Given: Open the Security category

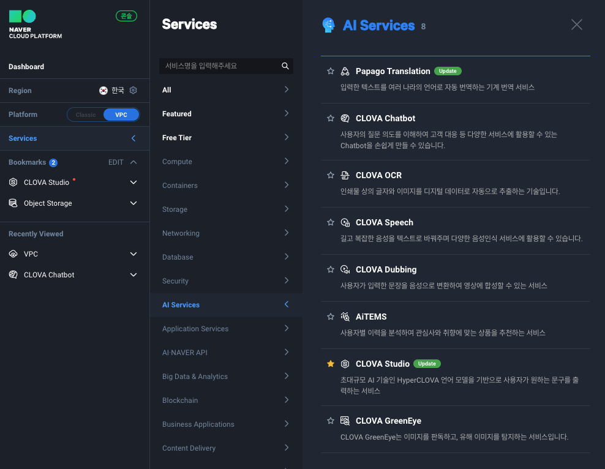Looking at the screenshot, I should pos(226,281).
